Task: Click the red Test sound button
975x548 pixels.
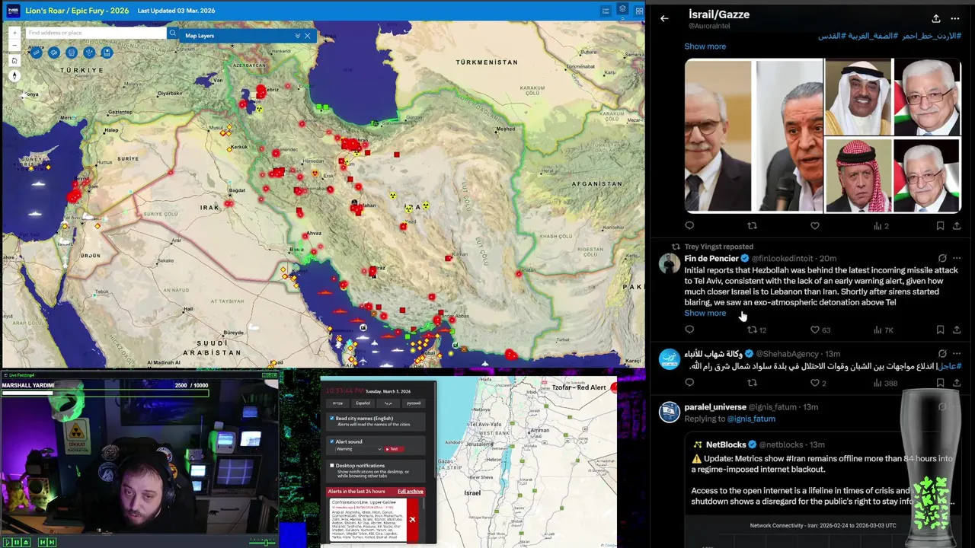Action: click(x=394, y=449)
